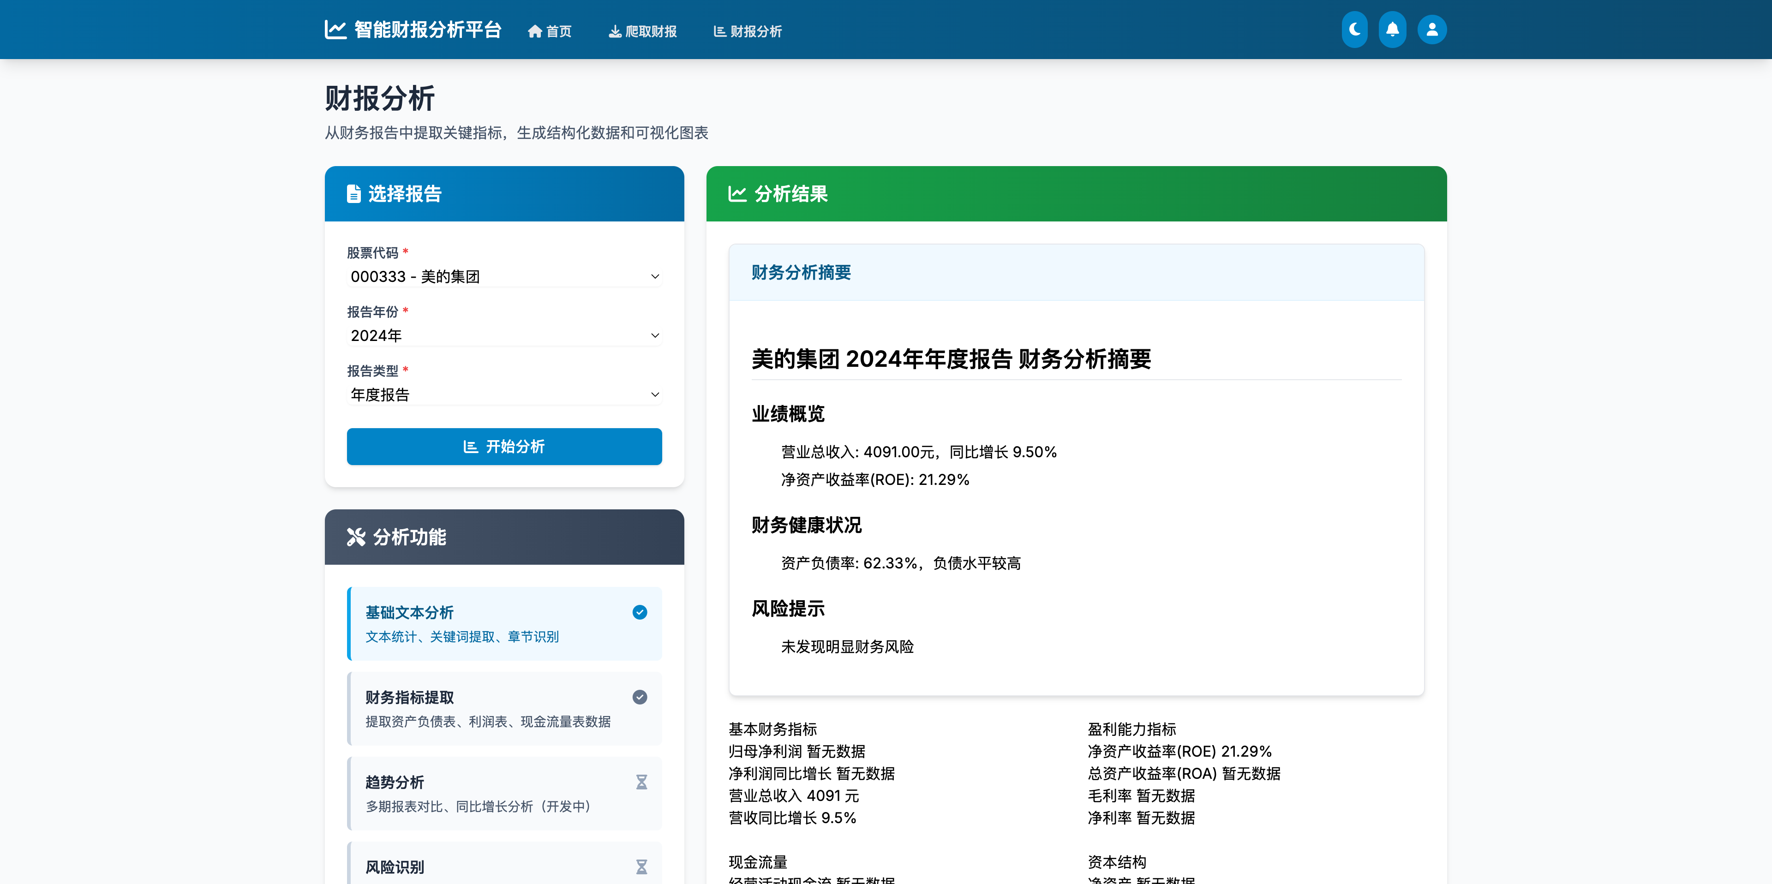Click 财务健康状况 section heading

pyautogui.click(x=806, y=526)
